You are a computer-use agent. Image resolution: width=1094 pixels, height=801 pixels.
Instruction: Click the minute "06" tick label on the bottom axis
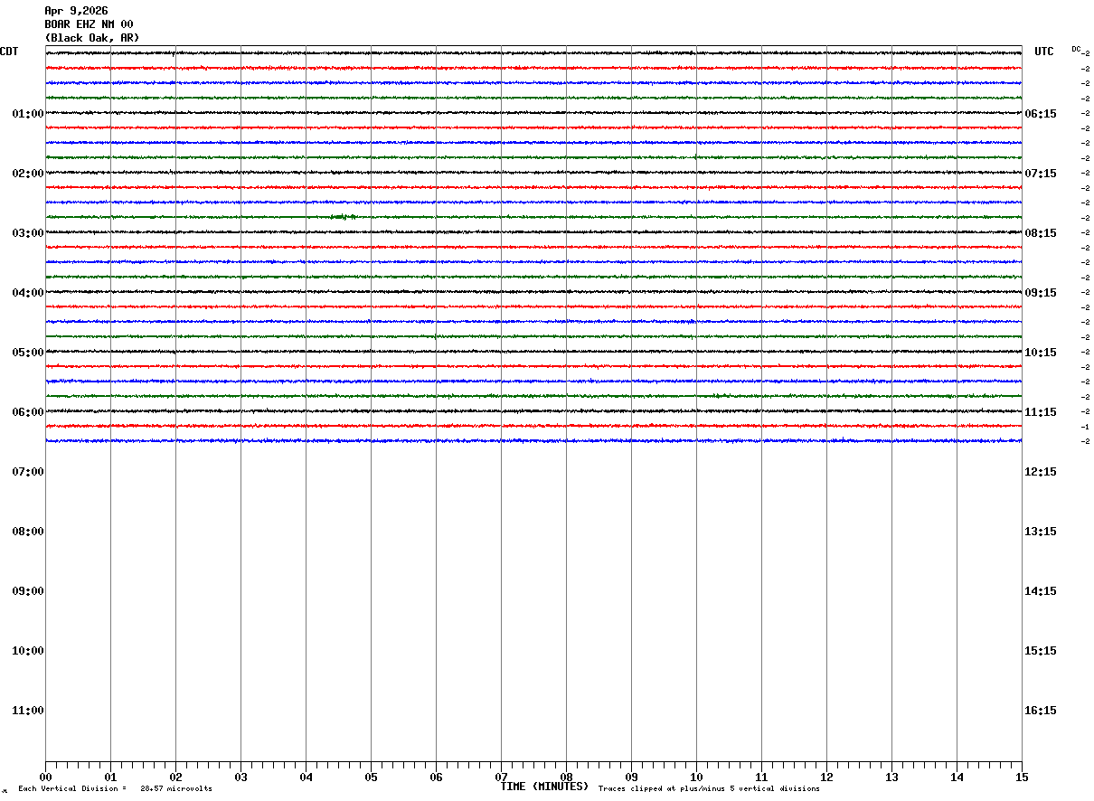click(x=436, y=777)
